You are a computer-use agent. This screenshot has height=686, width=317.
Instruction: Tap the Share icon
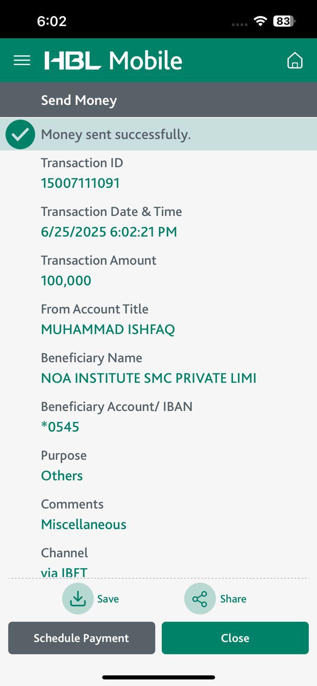tap(199, 599)
